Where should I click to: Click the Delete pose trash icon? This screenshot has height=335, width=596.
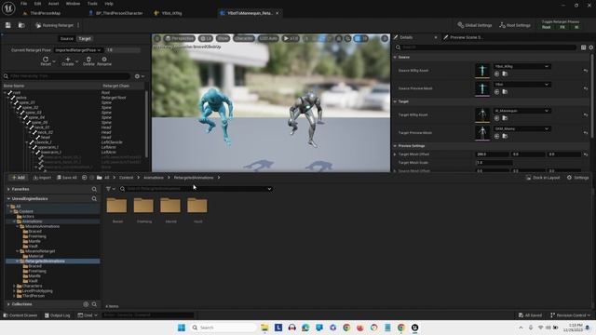point(88,60)
